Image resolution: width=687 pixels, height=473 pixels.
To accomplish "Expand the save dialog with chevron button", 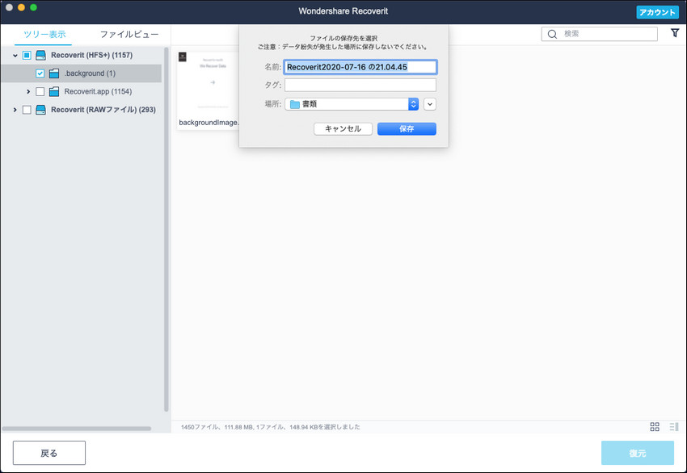I will 430,104.
